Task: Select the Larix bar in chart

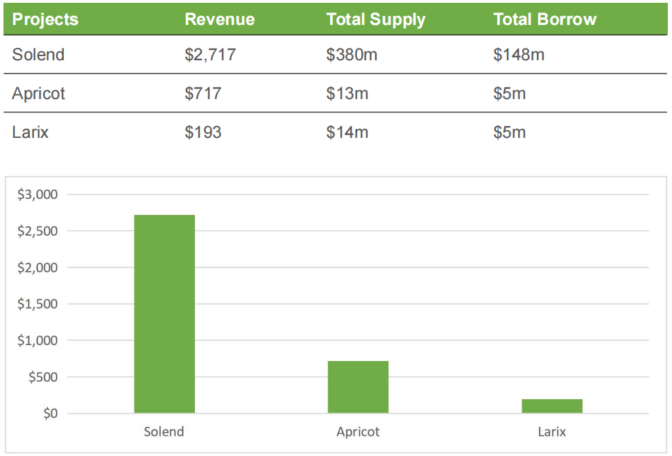Action: (552, 406)
